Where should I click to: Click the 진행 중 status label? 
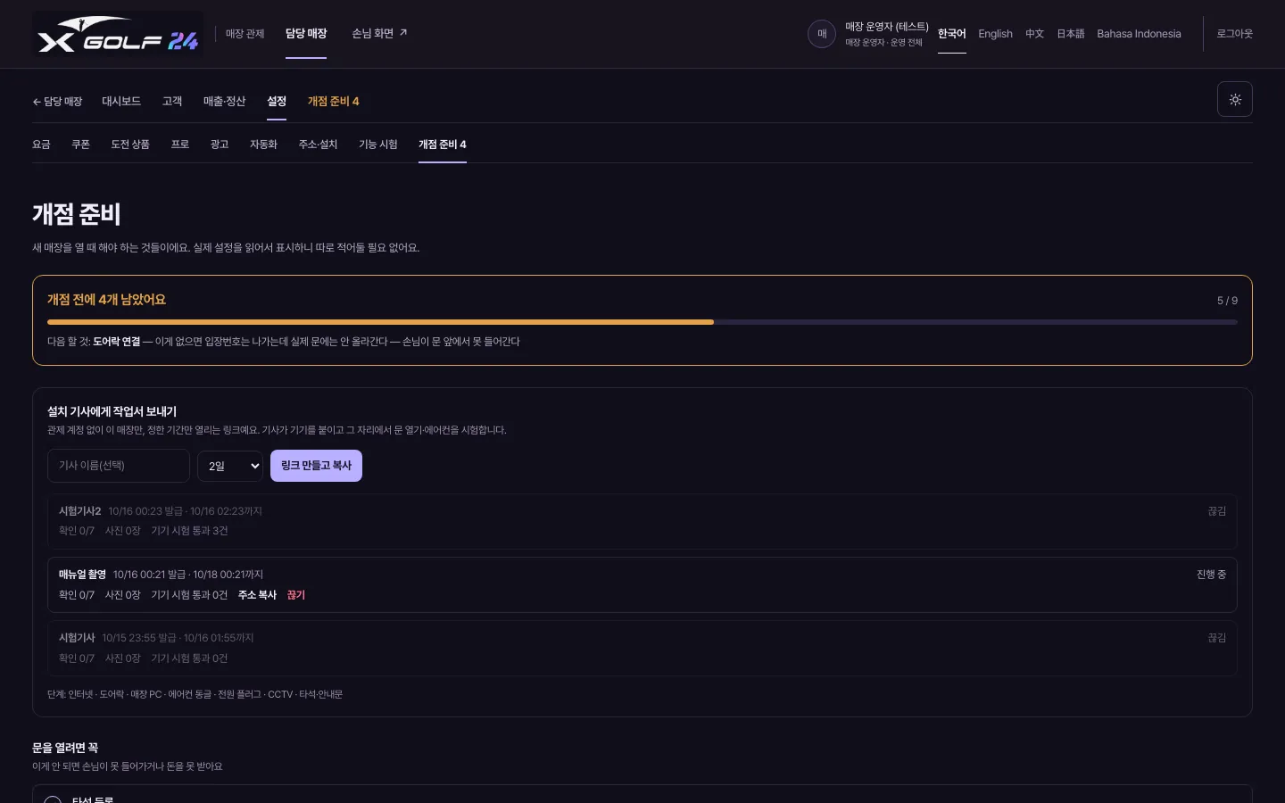pos(1211,575)
